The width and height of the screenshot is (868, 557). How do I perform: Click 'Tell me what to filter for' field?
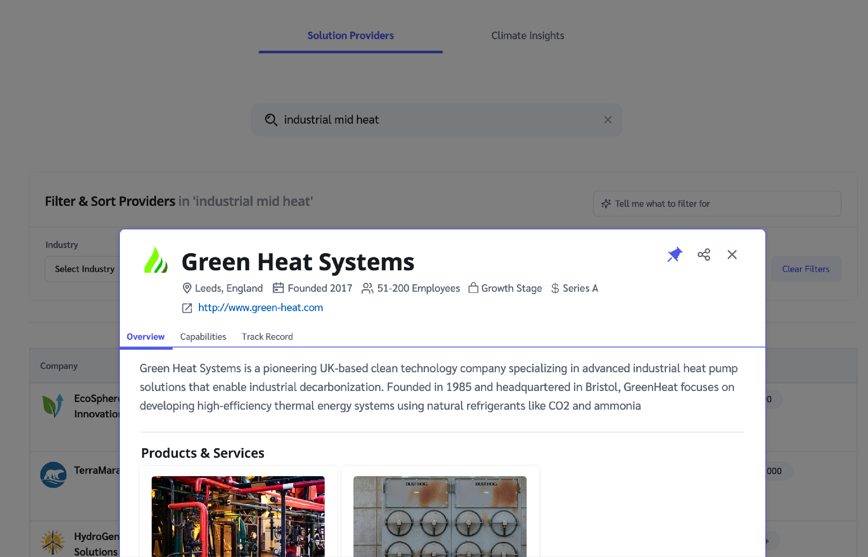tap(717, 203)
